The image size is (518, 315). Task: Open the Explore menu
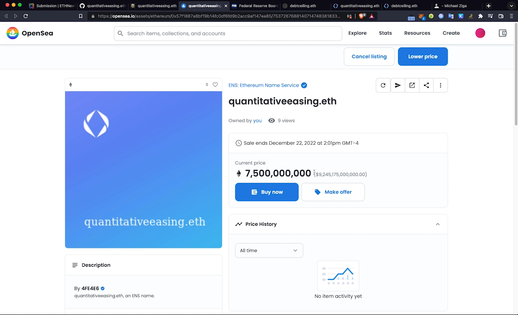(x=357, y=33)
